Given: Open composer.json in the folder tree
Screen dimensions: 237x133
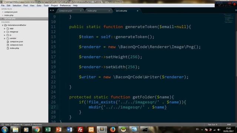Looking at the screenshot, I should point(16,42).
